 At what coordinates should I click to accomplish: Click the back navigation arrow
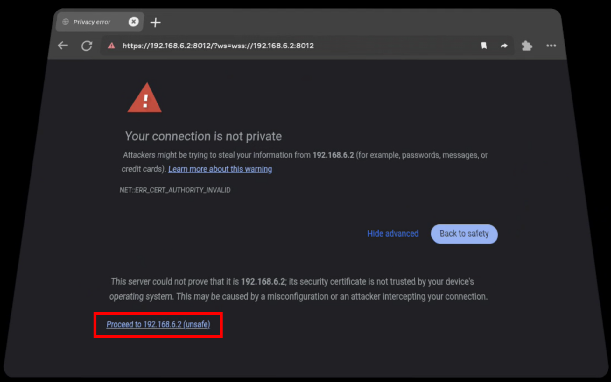click(x=63, y=46)
